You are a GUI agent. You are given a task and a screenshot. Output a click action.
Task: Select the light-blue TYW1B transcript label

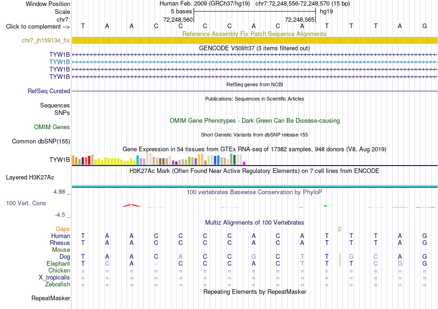point(59,62)
